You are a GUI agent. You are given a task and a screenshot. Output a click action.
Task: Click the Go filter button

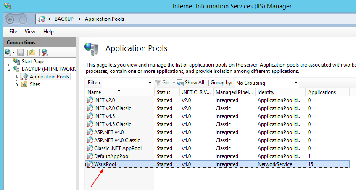click(162, 83)
